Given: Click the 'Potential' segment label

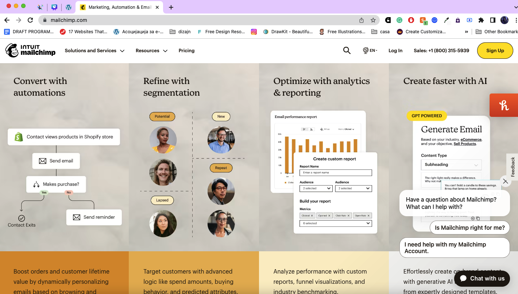Looking at the screenshot, I should click(x=162, y=117).
